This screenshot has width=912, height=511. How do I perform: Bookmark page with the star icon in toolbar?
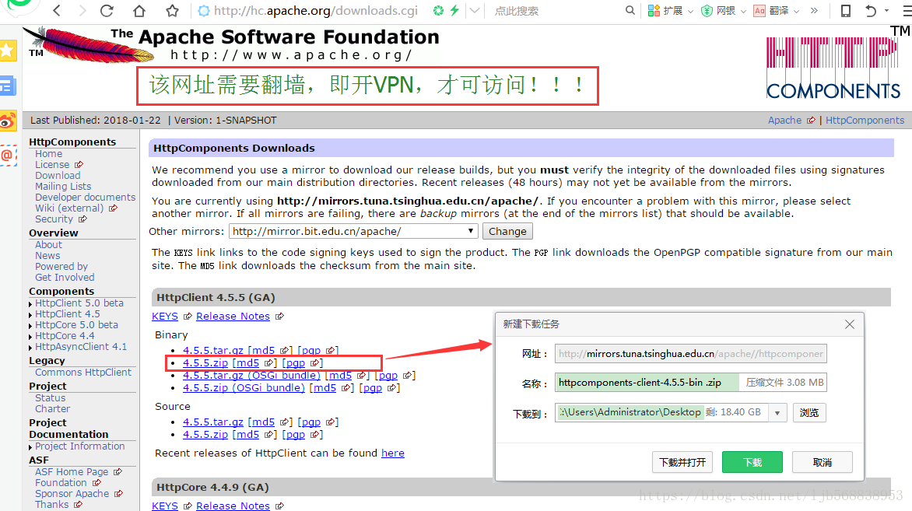tap(172, 10)
